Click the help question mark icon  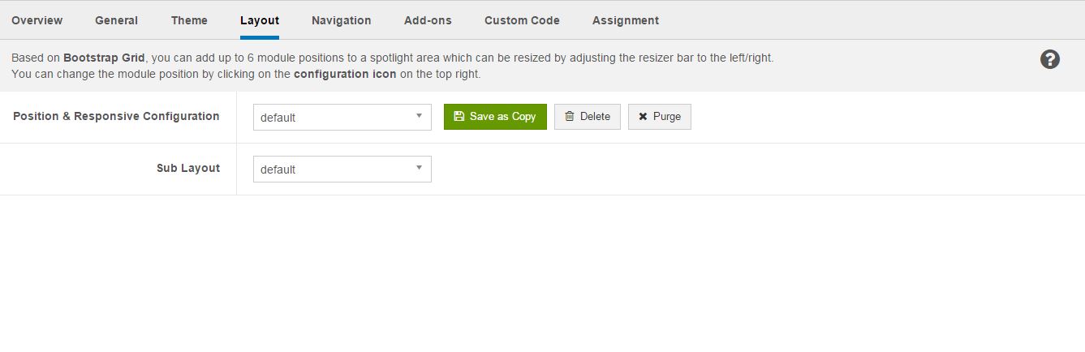[1049, 59]
